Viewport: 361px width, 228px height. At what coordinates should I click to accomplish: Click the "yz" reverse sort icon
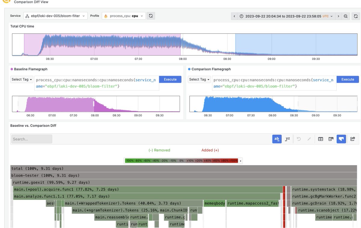[x=287, y=139]
